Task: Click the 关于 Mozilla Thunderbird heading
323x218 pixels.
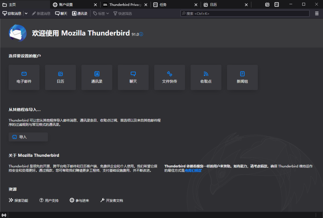Action: (x=34, y=155)
